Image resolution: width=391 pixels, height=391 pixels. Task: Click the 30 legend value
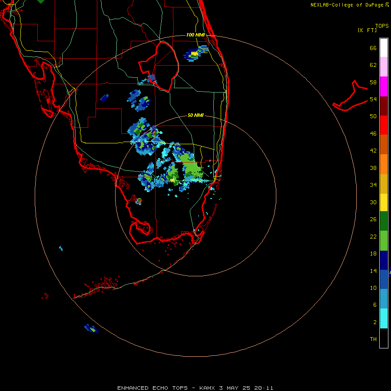click(x=373, y=202)
